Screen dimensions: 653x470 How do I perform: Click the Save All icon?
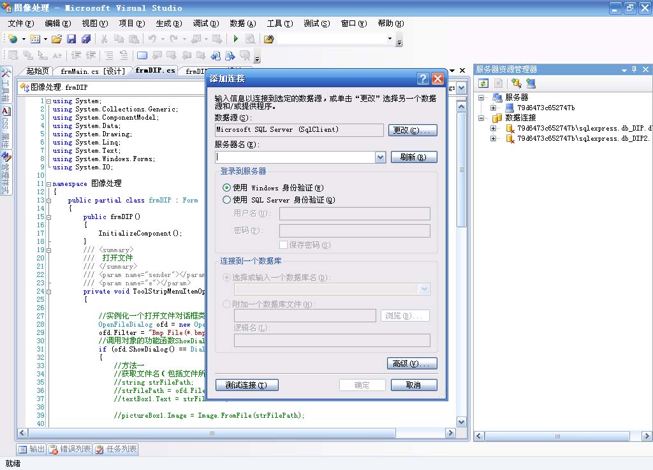coord(86,39)
